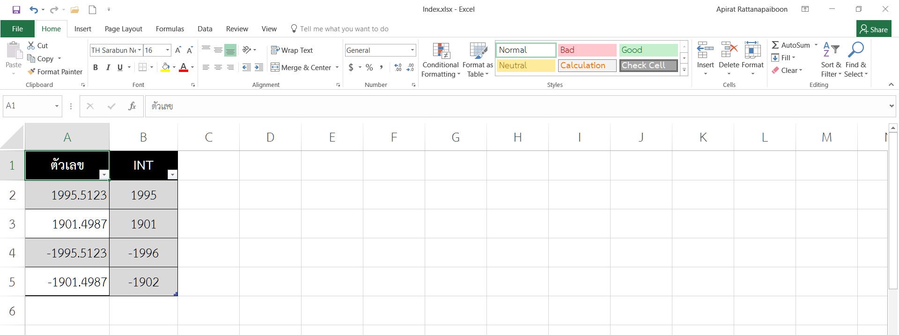Screen dimensions: 899x335
Task: Open the File tab
Action: point(17,29)
